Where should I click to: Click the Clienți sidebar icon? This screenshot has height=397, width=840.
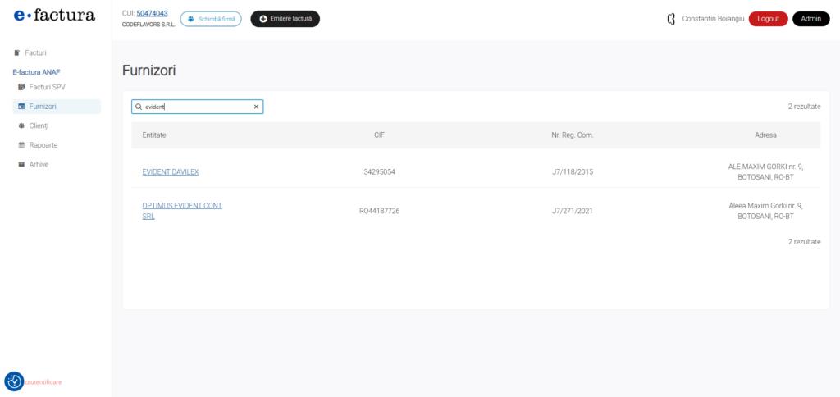tap(21, 125)
